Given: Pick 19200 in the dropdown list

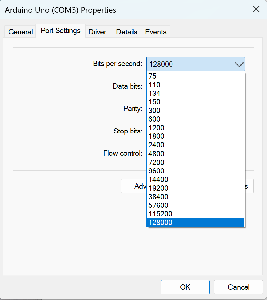Looking at the screenshot, I should tap(158, 188).
